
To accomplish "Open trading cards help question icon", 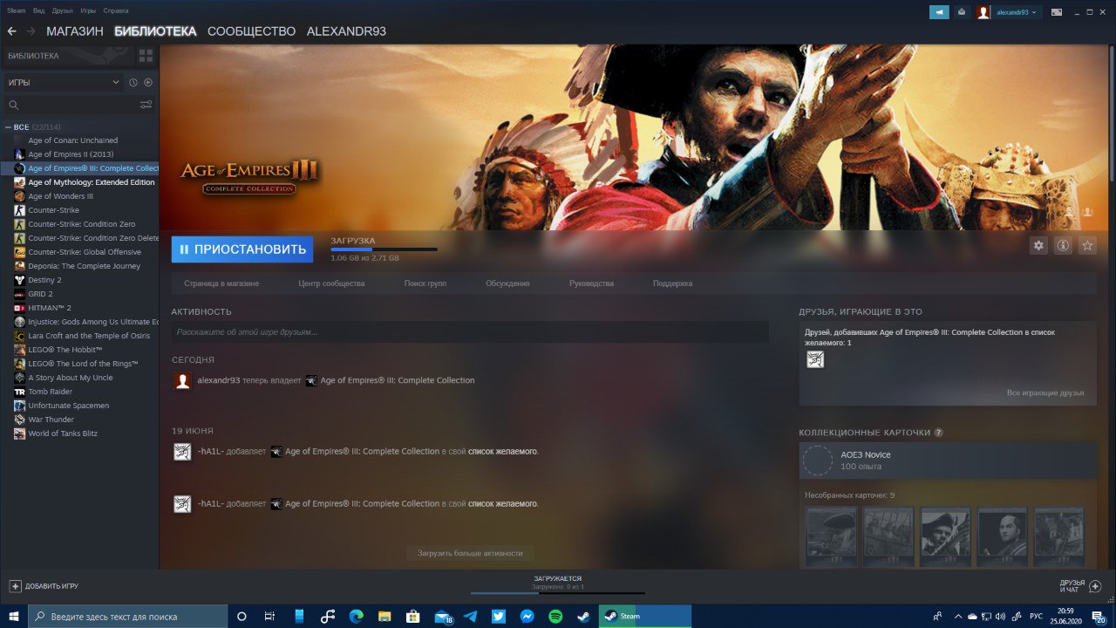I will pos(939,433).
